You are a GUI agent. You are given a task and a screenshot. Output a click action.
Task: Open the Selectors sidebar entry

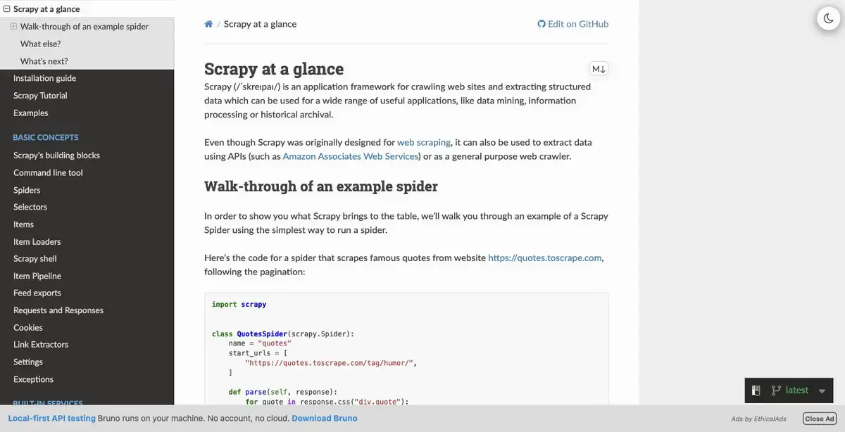pyautogui.click(x=30, y=207)
